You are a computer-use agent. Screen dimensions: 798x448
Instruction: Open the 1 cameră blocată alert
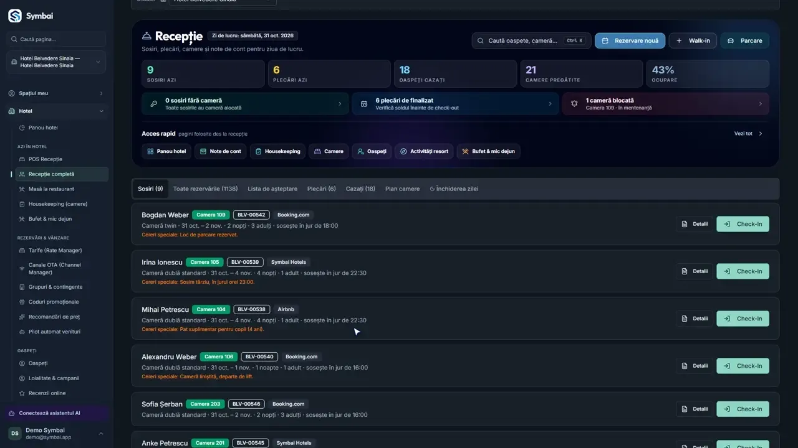click(666, 104)
